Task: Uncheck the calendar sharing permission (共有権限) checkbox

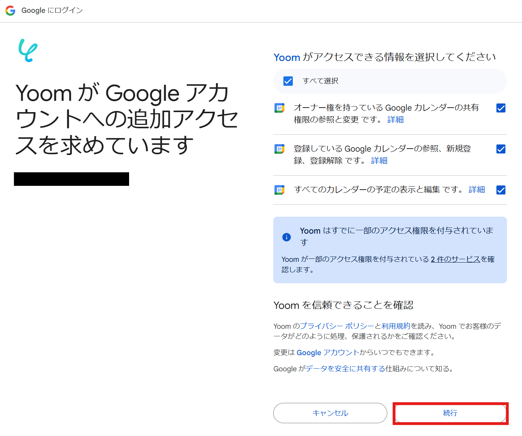Action: coord(501,108)
